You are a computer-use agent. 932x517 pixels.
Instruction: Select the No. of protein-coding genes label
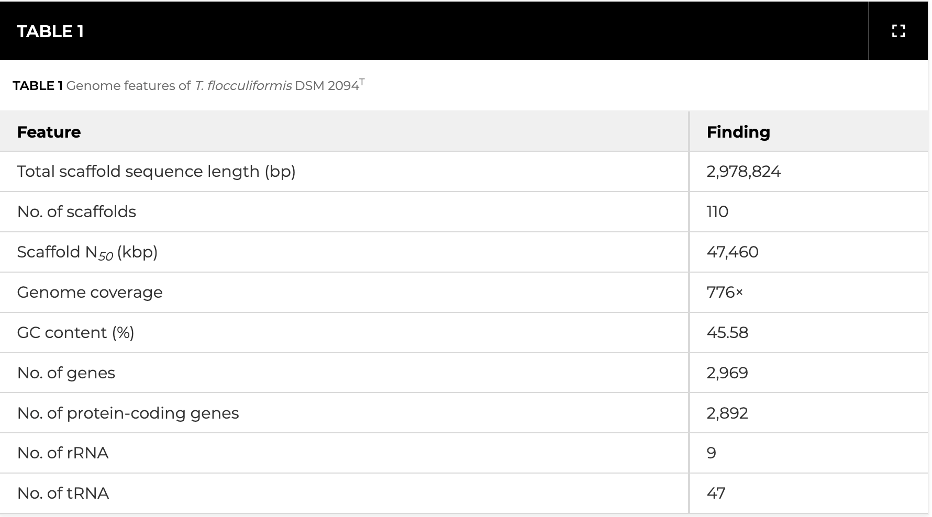128,413
